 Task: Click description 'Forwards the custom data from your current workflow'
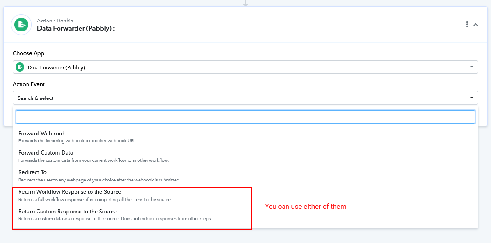click(x=94, y=160)
